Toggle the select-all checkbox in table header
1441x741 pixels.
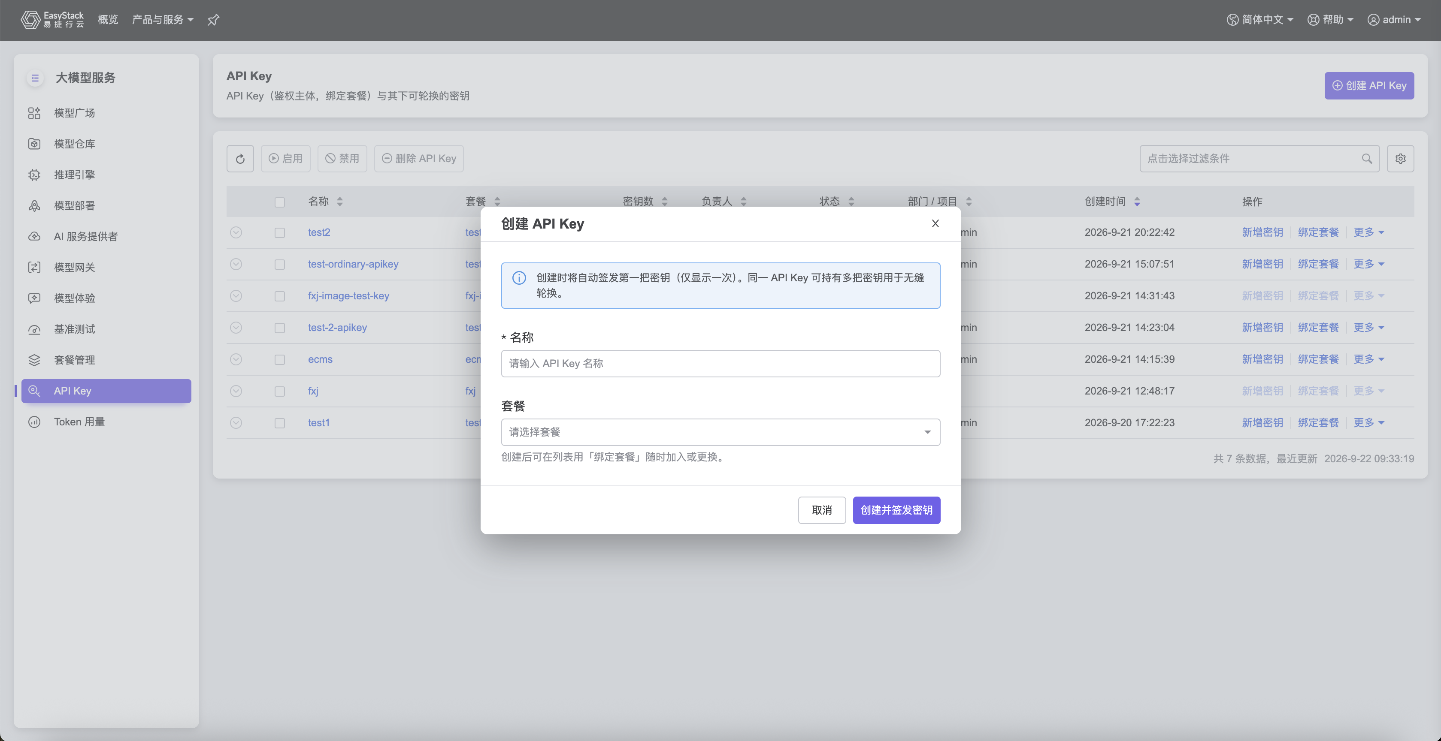point(280,202)
